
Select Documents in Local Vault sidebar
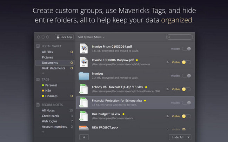pos(49,63)
